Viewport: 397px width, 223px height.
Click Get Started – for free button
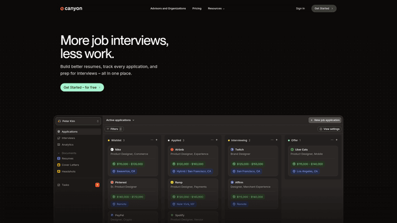tap(82, 88)
